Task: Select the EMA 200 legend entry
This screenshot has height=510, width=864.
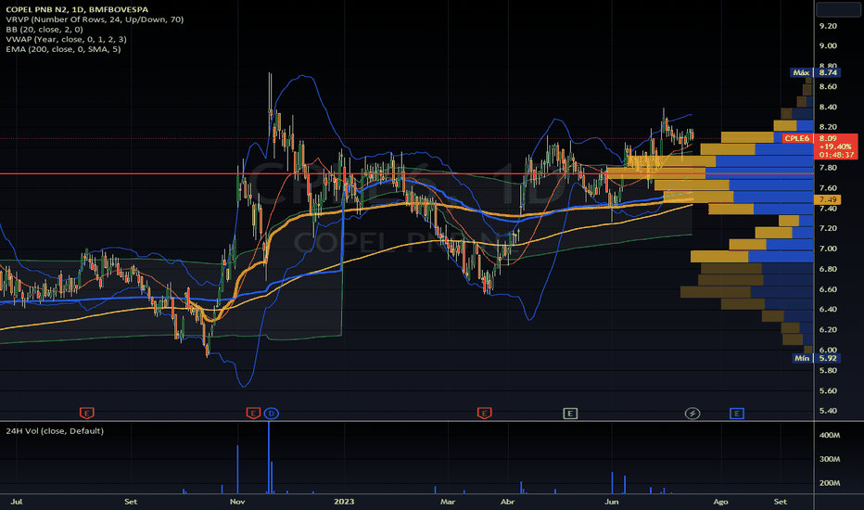Action: point(63,49)
